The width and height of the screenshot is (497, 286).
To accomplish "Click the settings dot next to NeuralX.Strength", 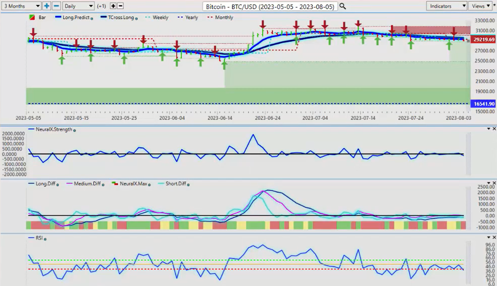I will pyautogui.click(x=74, y=130).
